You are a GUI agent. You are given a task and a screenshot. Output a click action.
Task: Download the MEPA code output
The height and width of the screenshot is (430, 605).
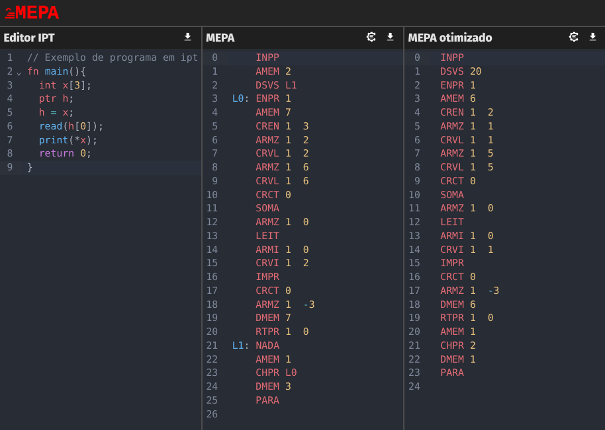tap(390, 37)
